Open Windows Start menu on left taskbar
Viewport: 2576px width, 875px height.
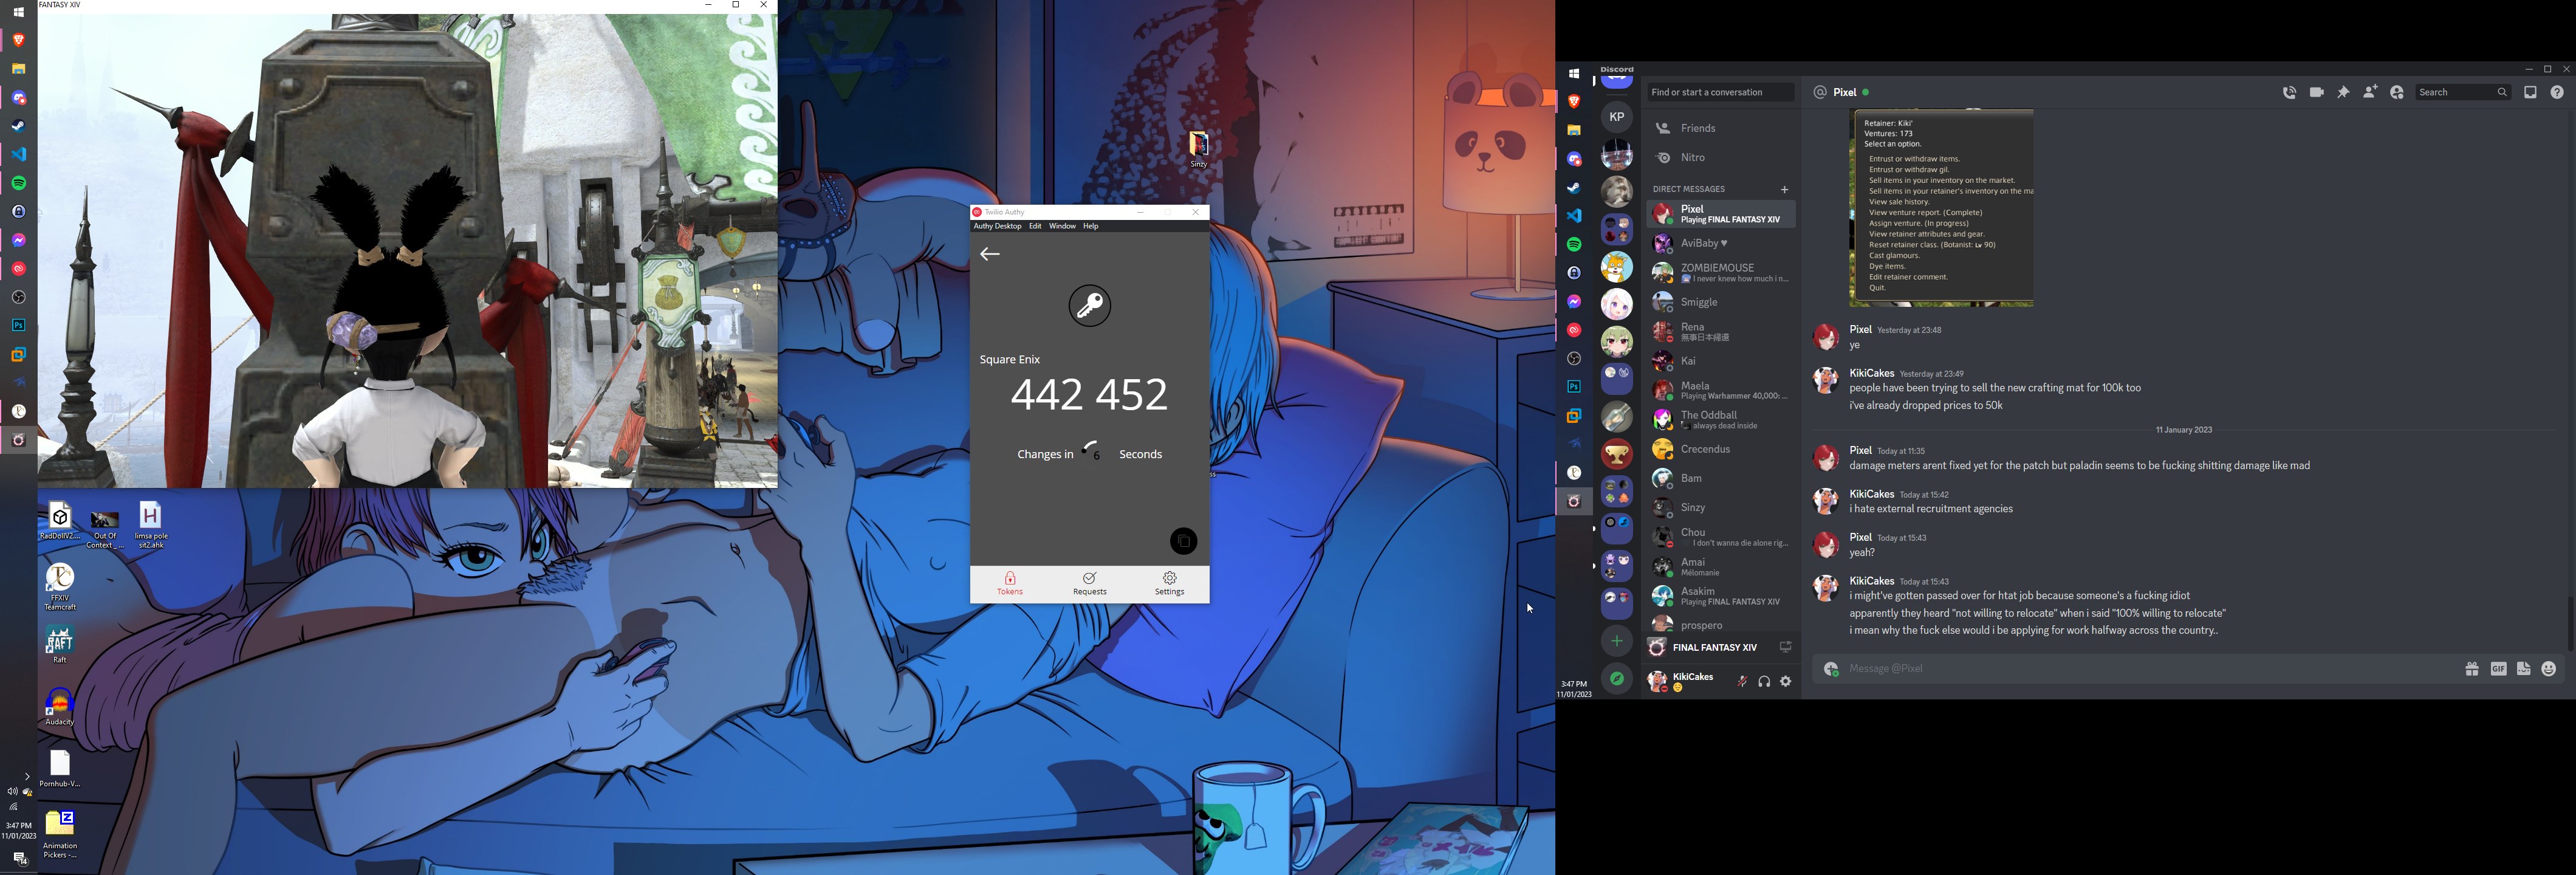pos(18,12)
